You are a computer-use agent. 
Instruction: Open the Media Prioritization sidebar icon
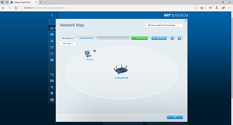[52, 47]
